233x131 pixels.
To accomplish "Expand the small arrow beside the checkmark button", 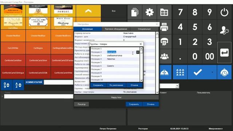I will point(212,72).
